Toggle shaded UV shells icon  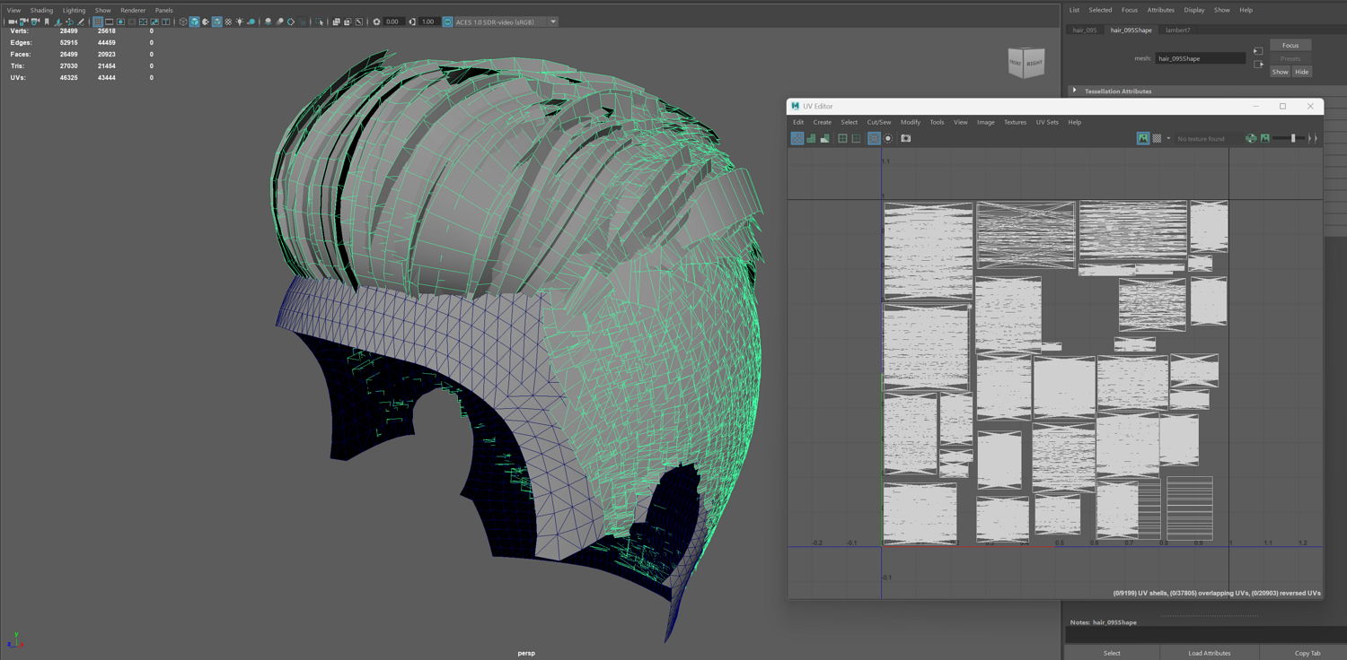tap(811, 138)
